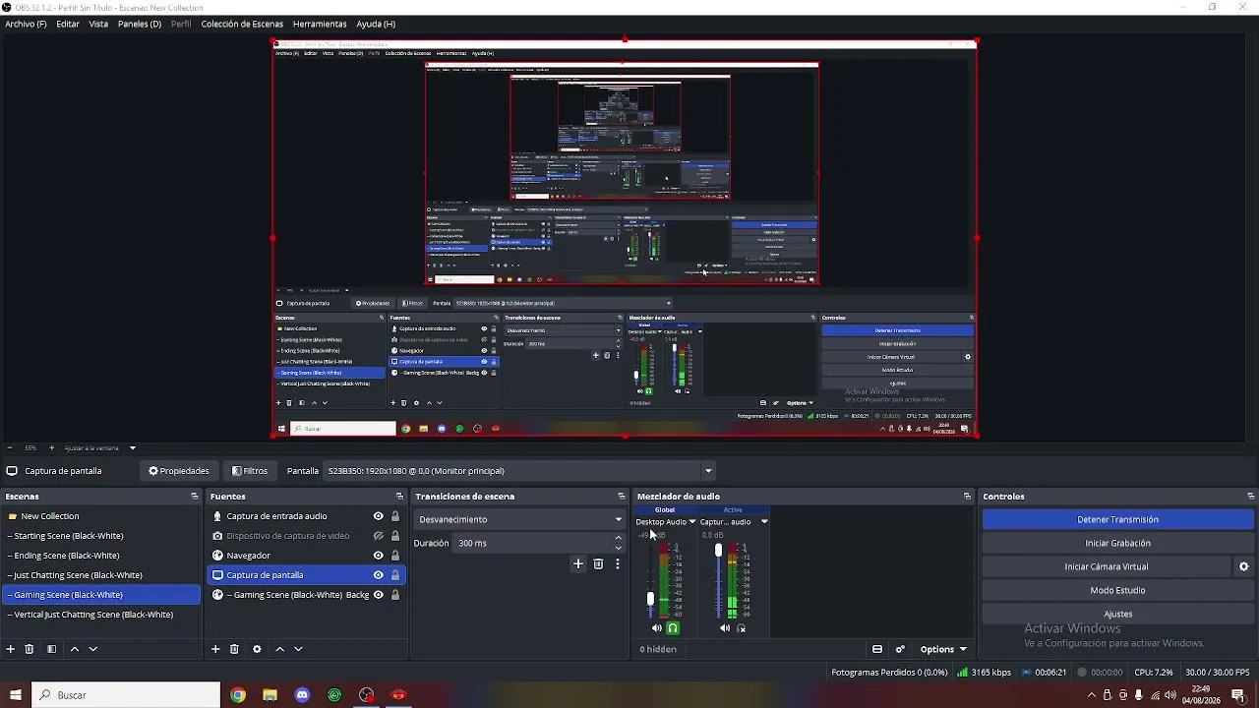Open Vista menu
The height and width of the screenshot is (708, 1259).
[x=98, y=24]
